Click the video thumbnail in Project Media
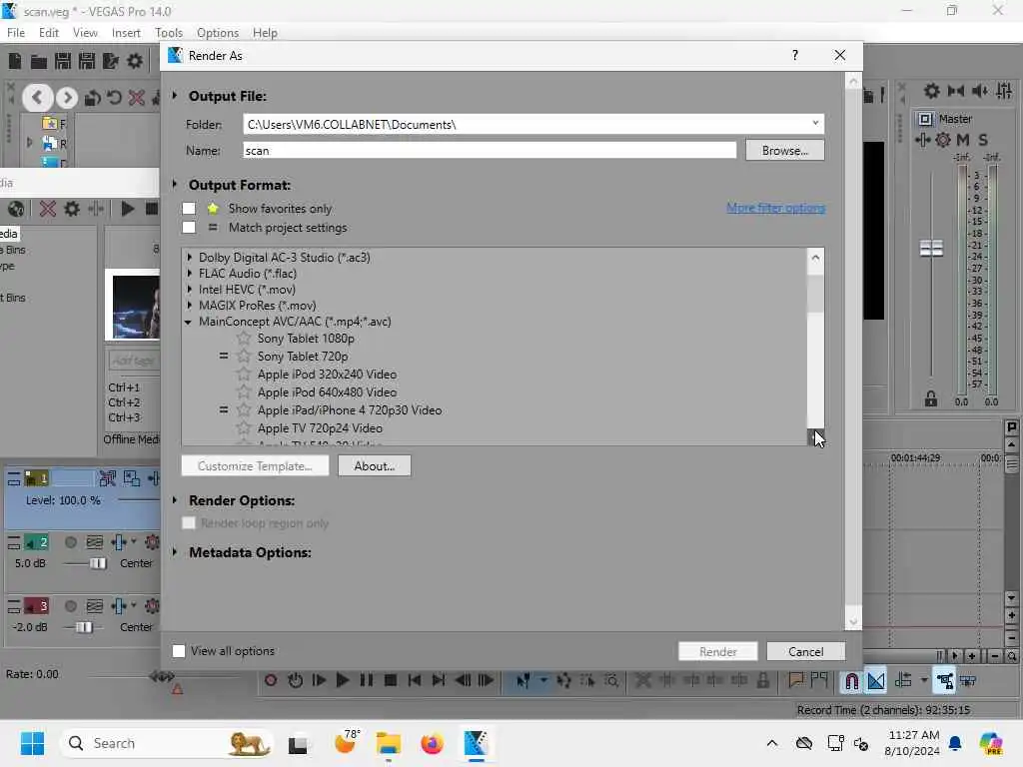1023x767 pixels. click(136, 307)
